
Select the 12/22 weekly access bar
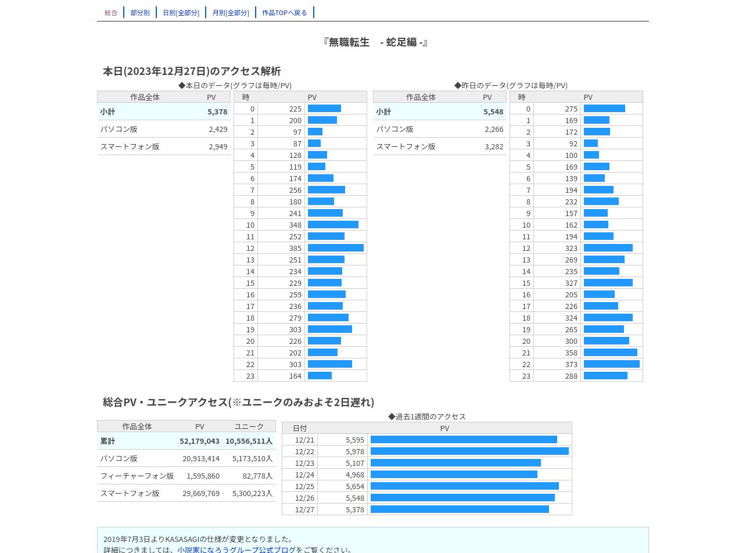pos(469,451)
